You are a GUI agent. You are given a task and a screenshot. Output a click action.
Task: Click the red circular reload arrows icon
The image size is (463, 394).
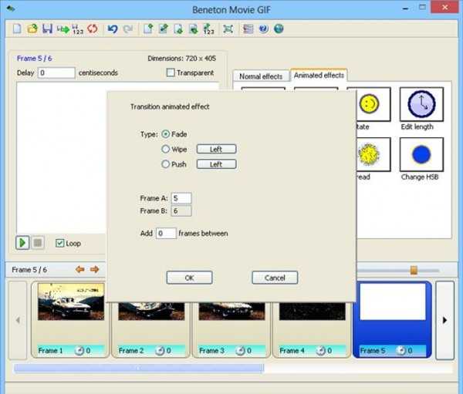[93, 29]
